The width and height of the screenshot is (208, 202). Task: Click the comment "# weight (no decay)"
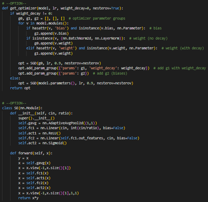[x=149, y=39]
